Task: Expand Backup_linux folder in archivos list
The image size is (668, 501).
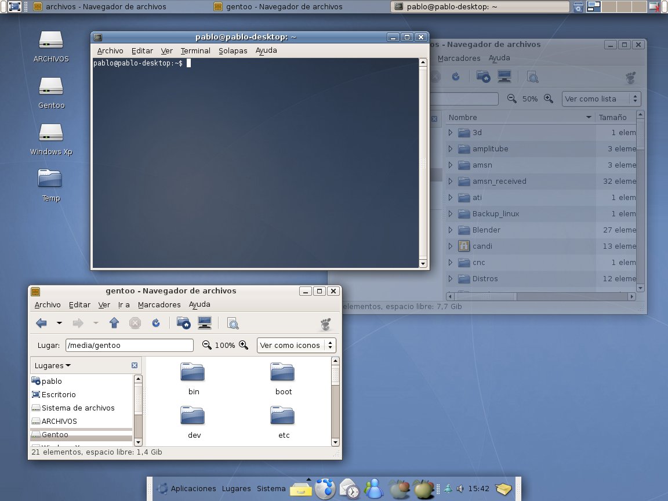Action: click(451, 213)
